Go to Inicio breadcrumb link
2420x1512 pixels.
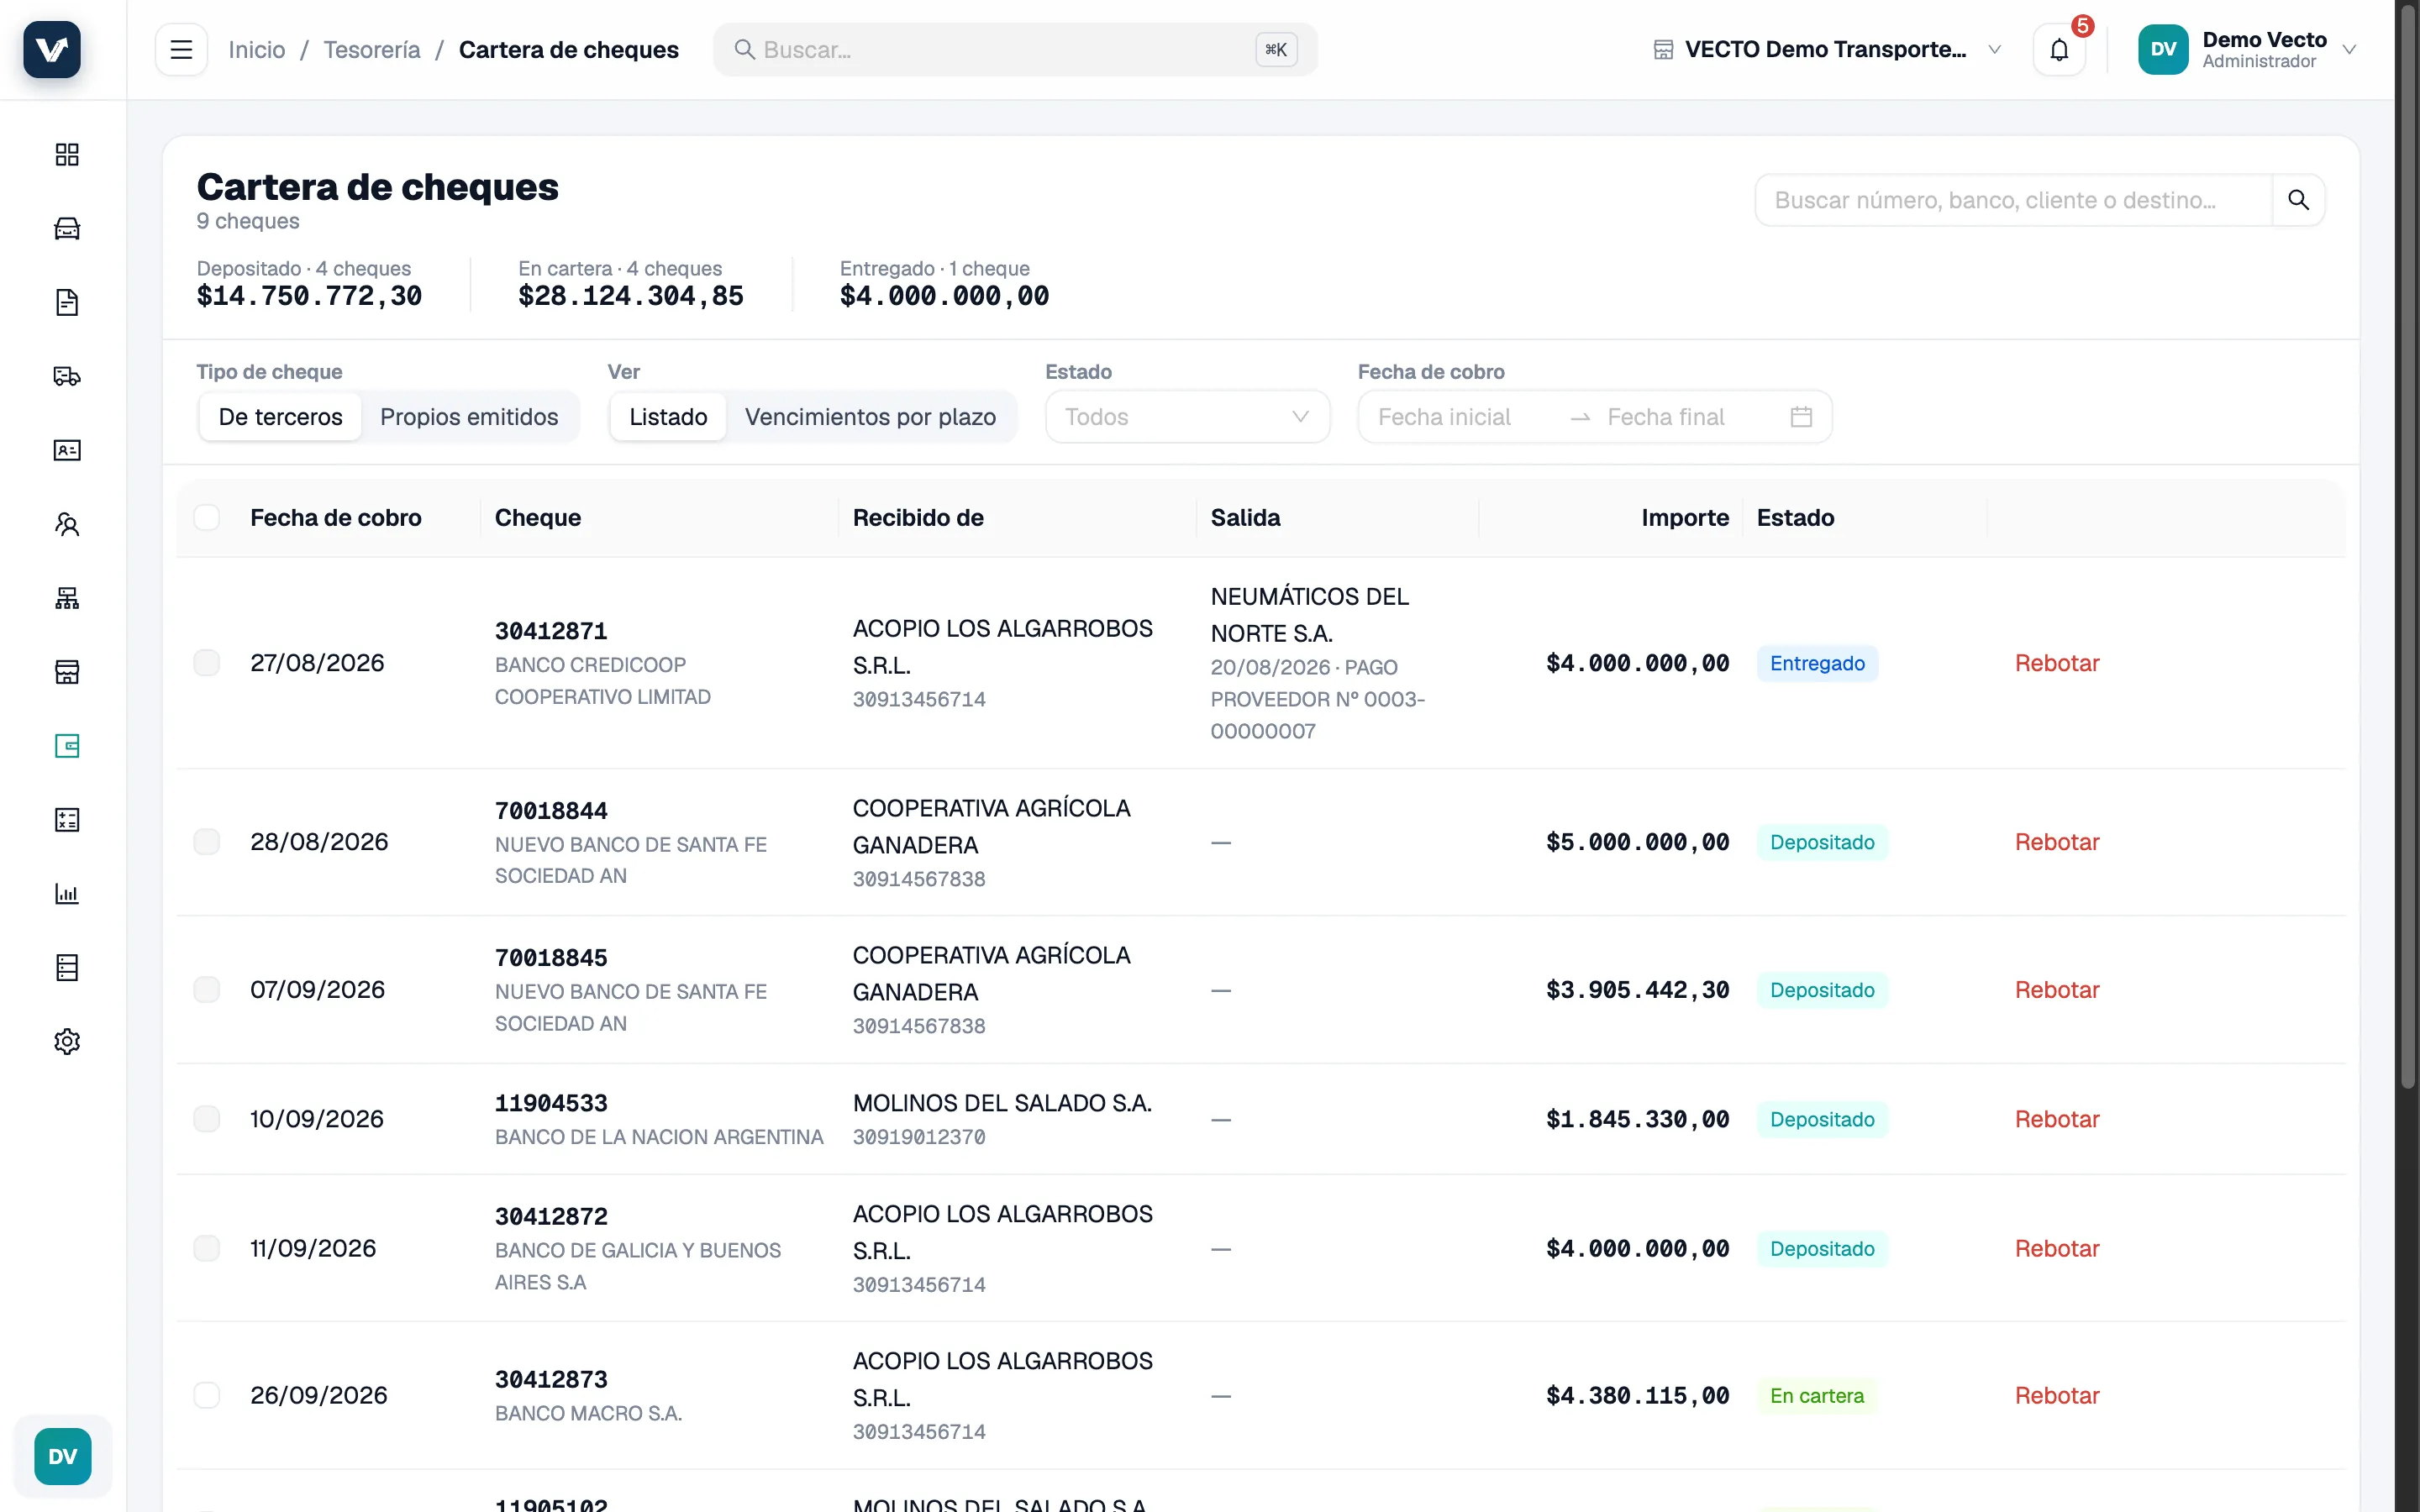coord(256,49)
